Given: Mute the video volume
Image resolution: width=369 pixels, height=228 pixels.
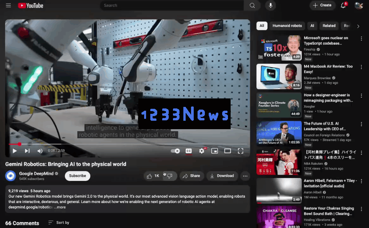Looking at the screenshot, I should (40, 151).
